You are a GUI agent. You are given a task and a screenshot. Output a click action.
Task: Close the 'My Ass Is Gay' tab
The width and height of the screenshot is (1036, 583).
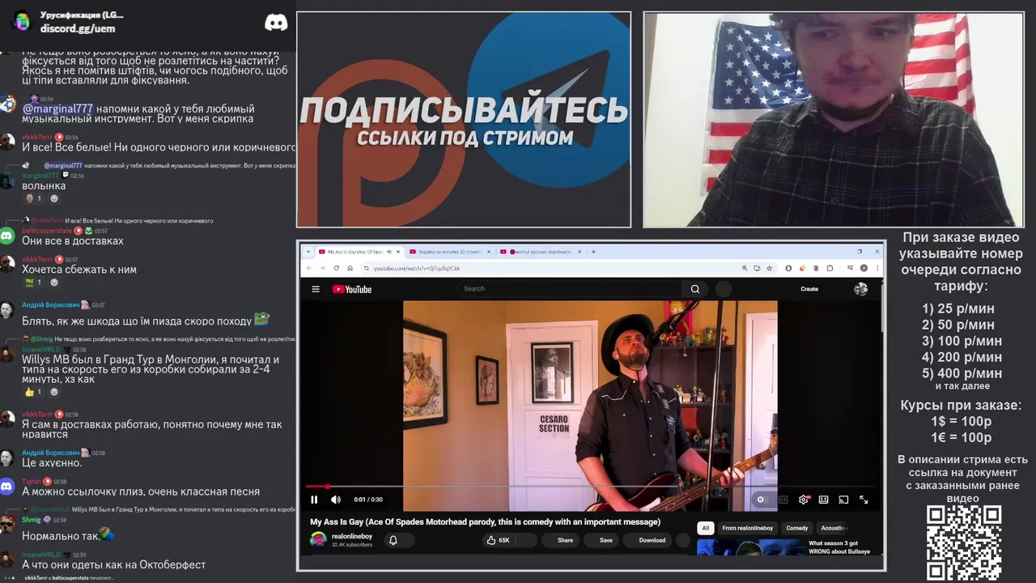coord(399,252)
